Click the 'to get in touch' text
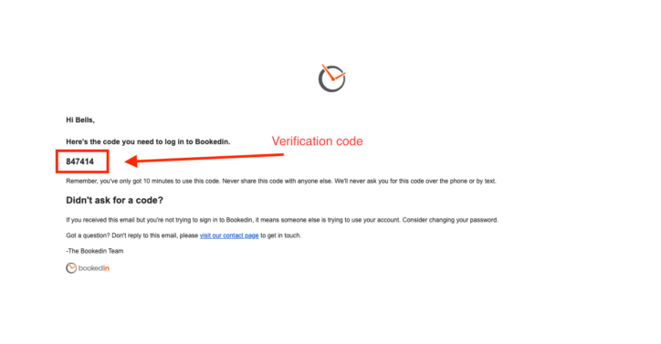661x344 pixels. 280,235
